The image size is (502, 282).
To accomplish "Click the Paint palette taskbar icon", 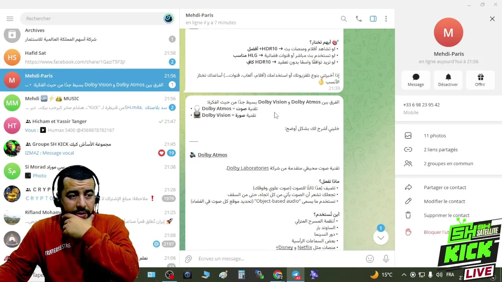I will coord(223,275).
